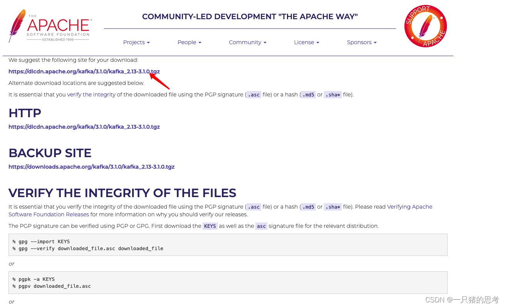The height and width of the screenshot is (307, 505).
Task: Click the 'asc' code label before 'signature file'
Action: tap(261, 226)
